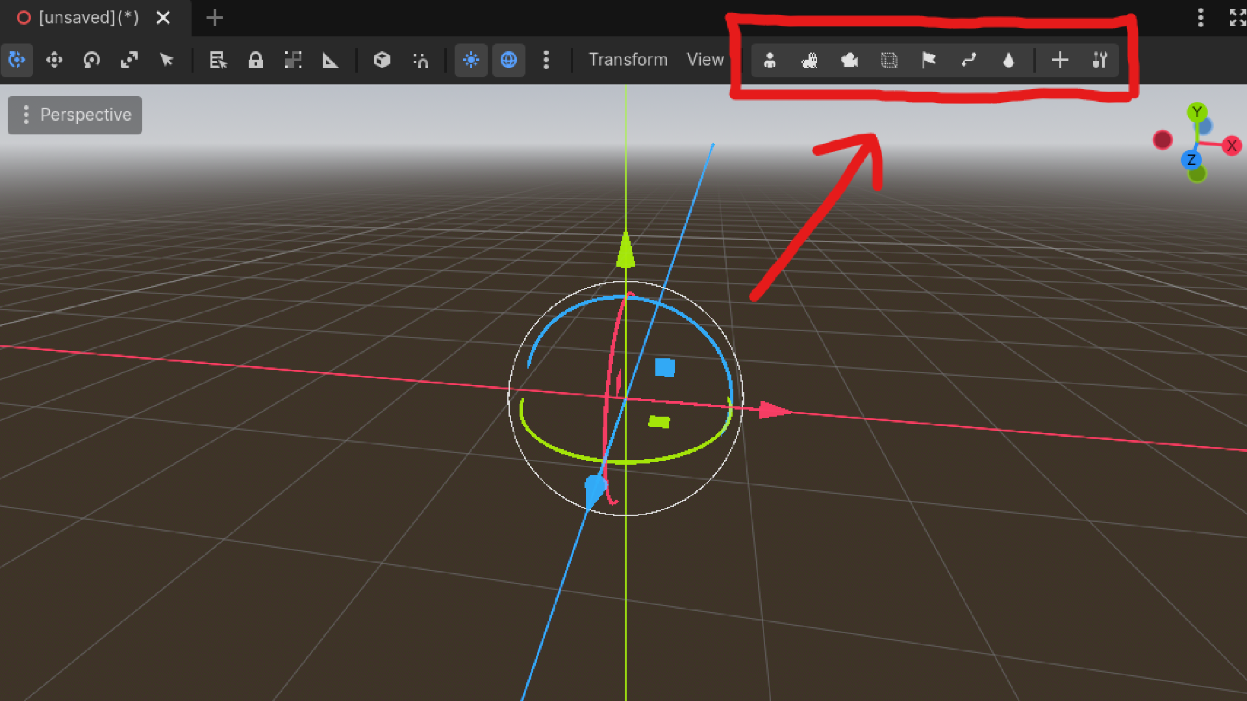Click the dotted wireframe box icon
The image size is (1247, 701).
pyautogui.click(x=889, y=60)
